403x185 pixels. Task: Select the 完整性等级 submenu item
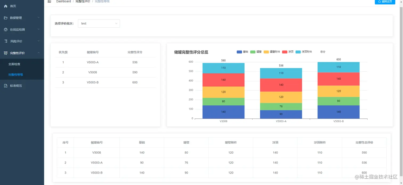click(x=22, y=75)
